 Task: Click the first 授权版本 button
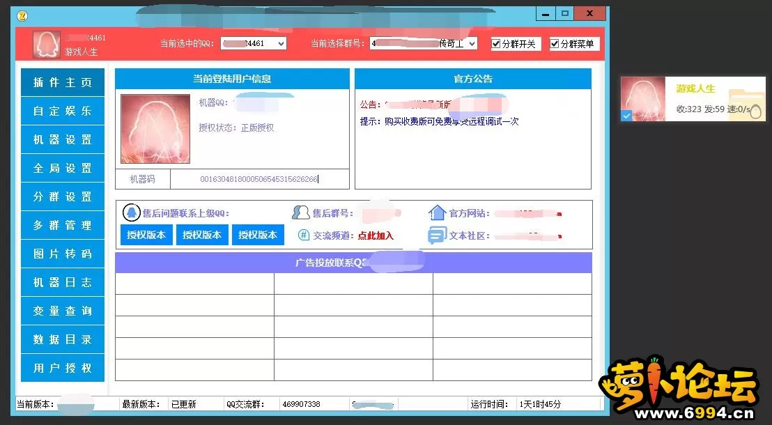tap(146, 235)
